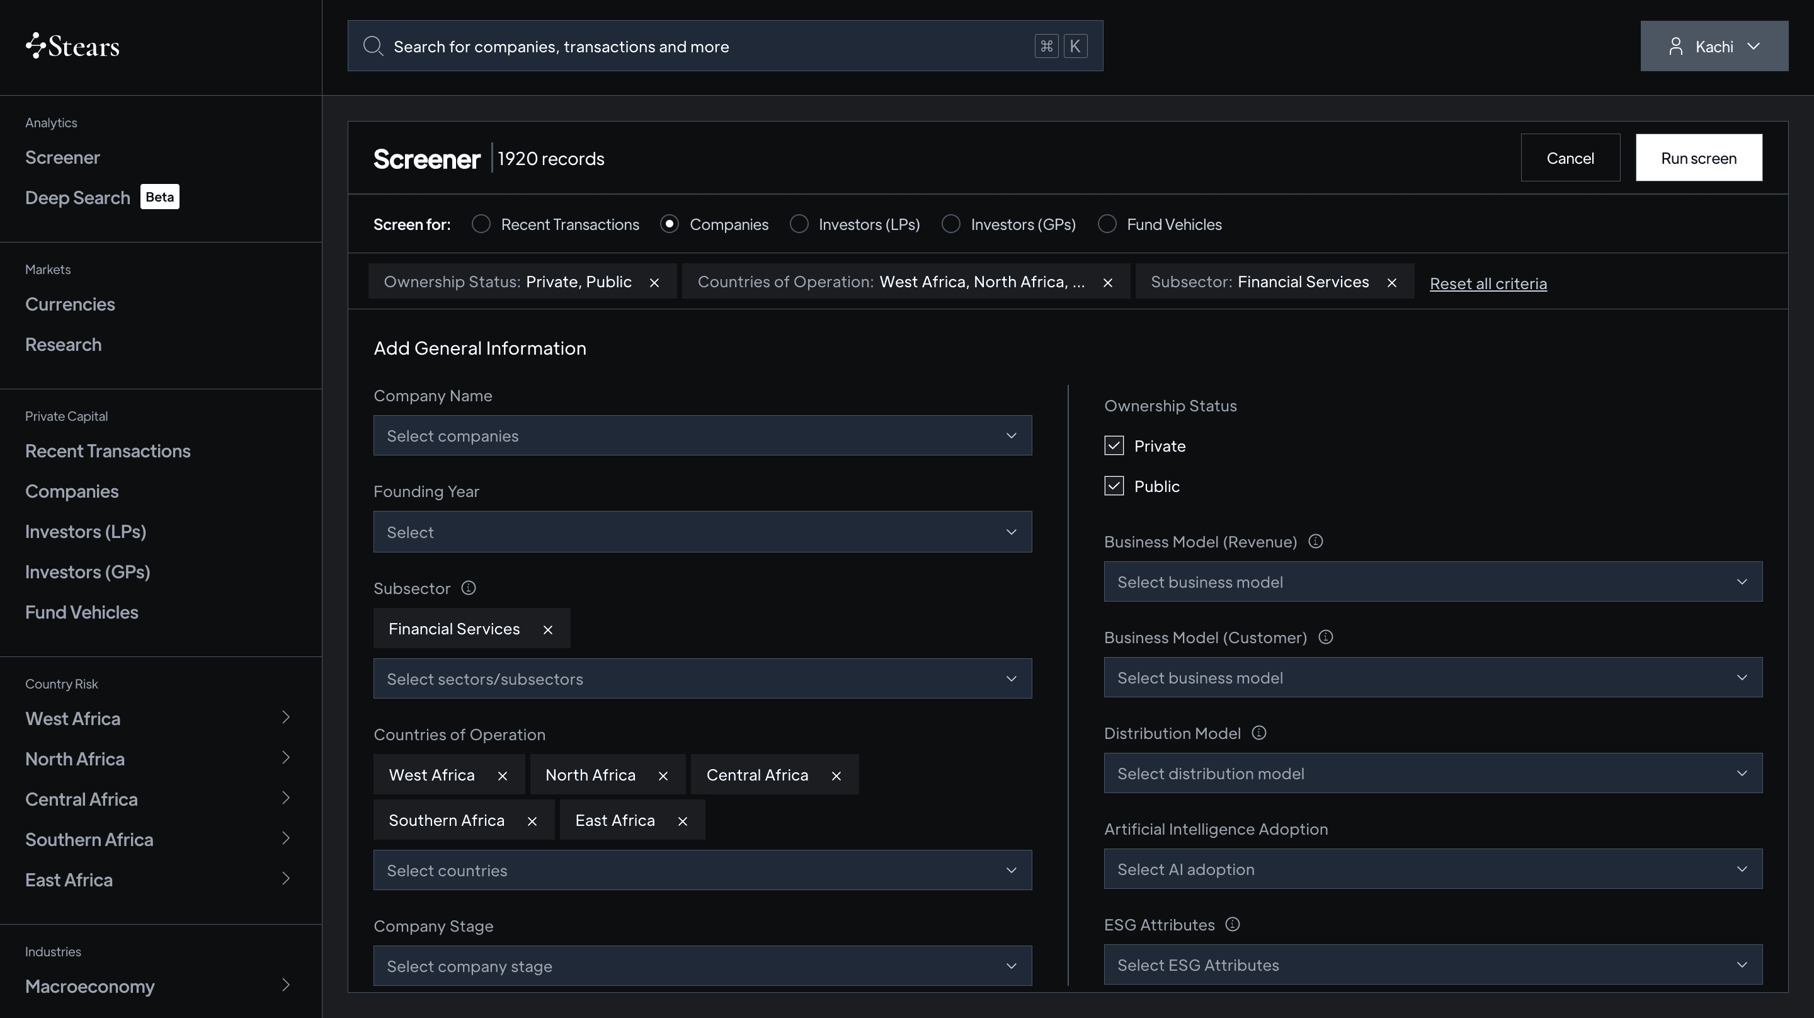Select the Investors (GPs) radio button

951,224
